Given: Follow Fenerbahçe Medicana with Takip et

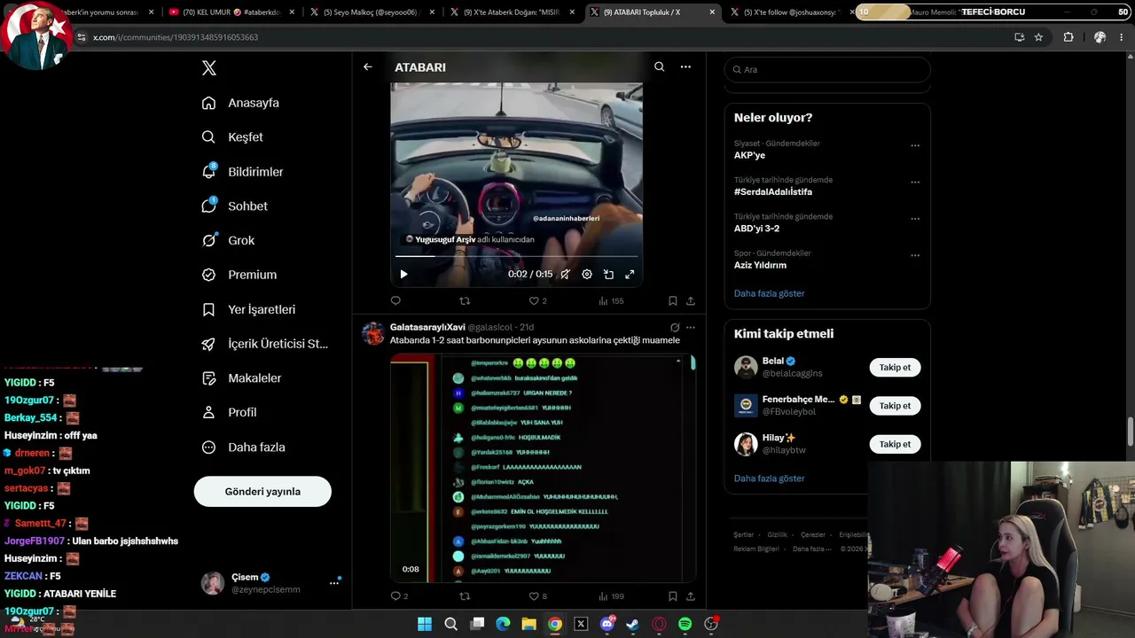Looking at the screenshot, I should click(x=895, y=406).
